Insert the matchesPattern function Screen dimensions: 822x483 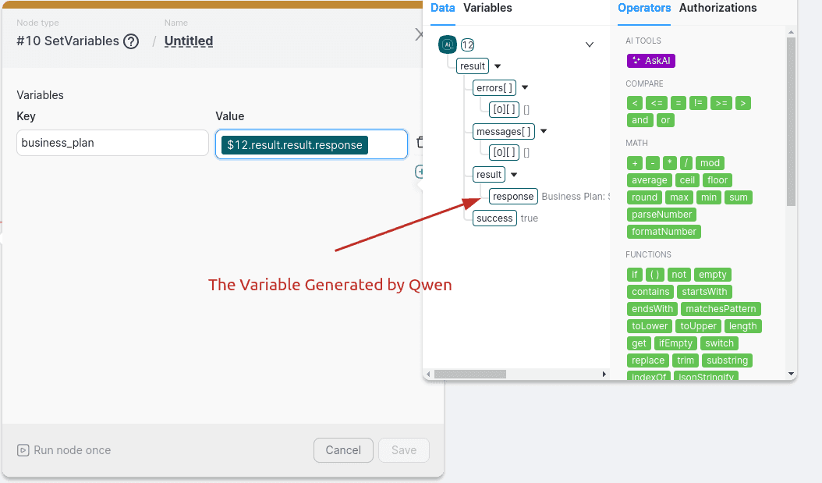pos(721,309)
